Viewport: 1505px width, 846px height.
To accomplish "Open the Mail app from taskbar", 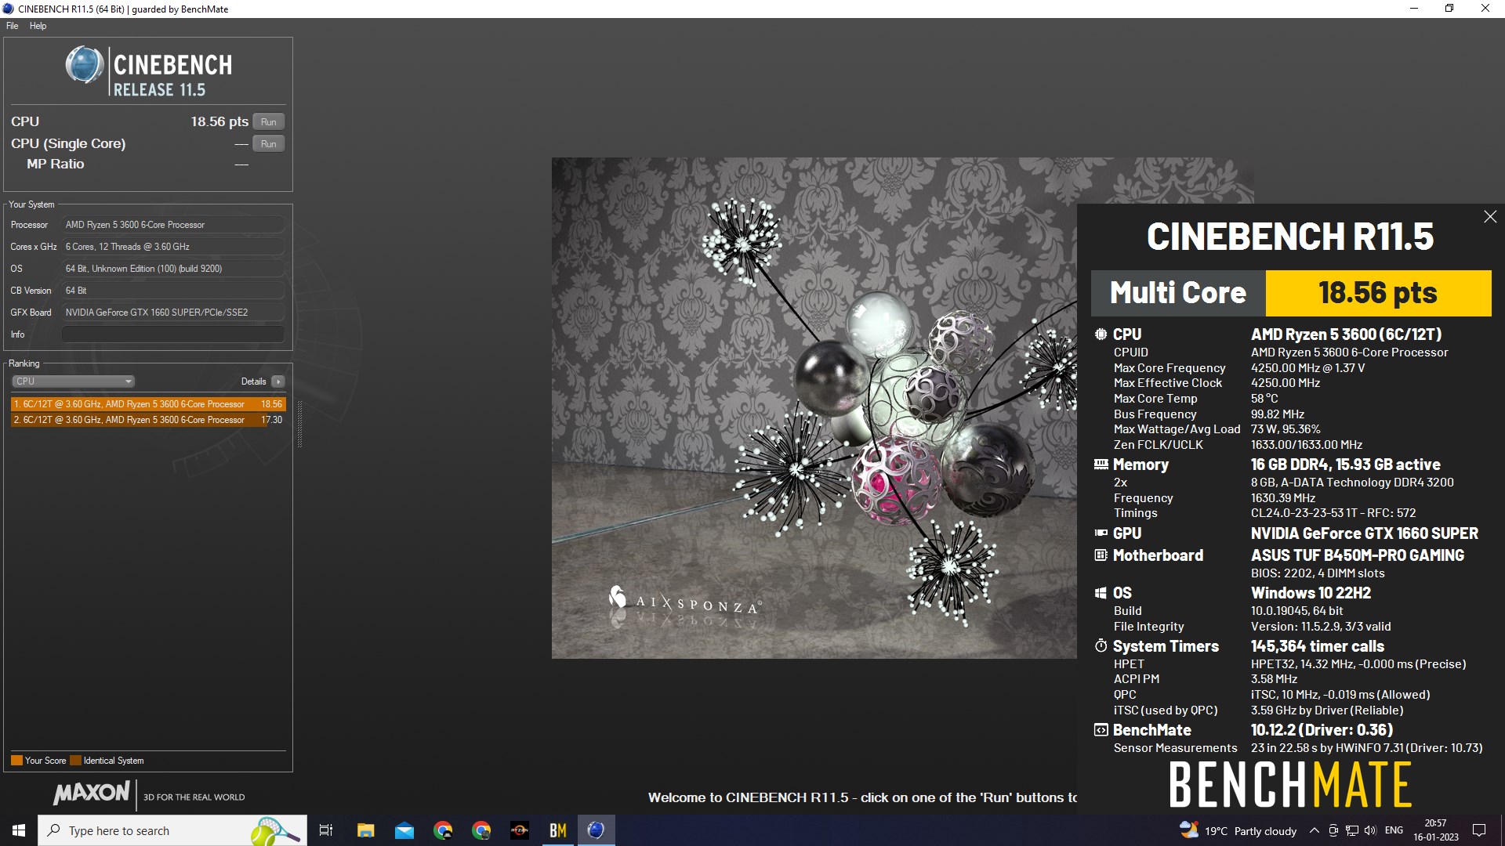I will (x=404, y=830).
